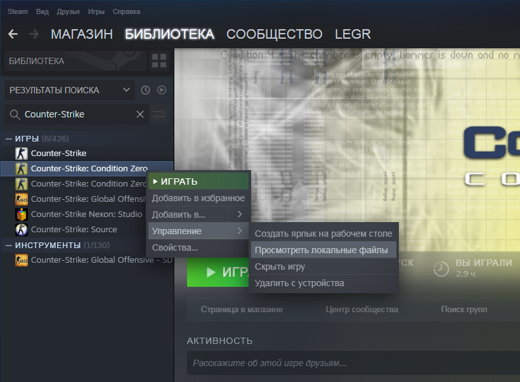
Task: Click into the Counter-Strike search field
Action: click(76, 114)
